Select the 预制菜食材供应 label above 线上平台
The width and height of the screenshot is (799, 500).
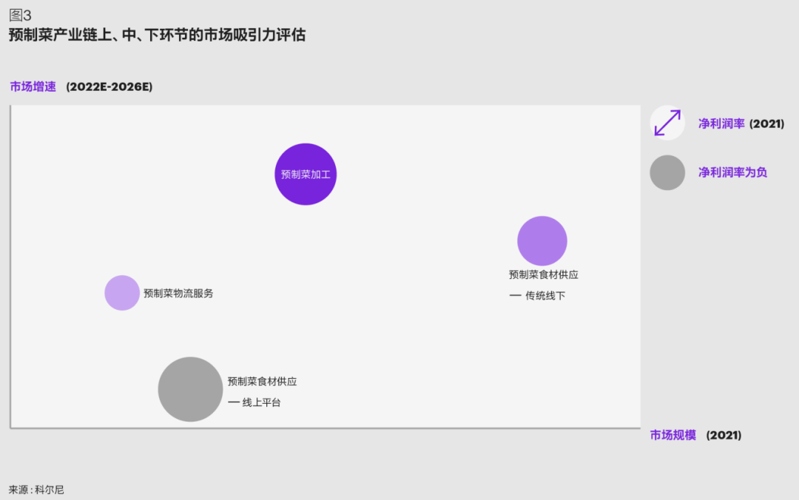pyautogui.click(x=262, y=382)
